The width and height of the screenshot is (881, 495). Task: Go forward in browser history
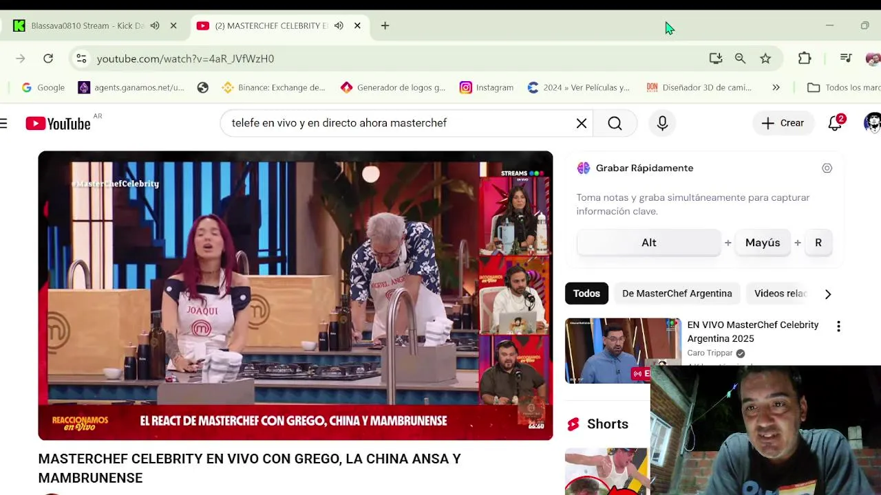point(21,58)
